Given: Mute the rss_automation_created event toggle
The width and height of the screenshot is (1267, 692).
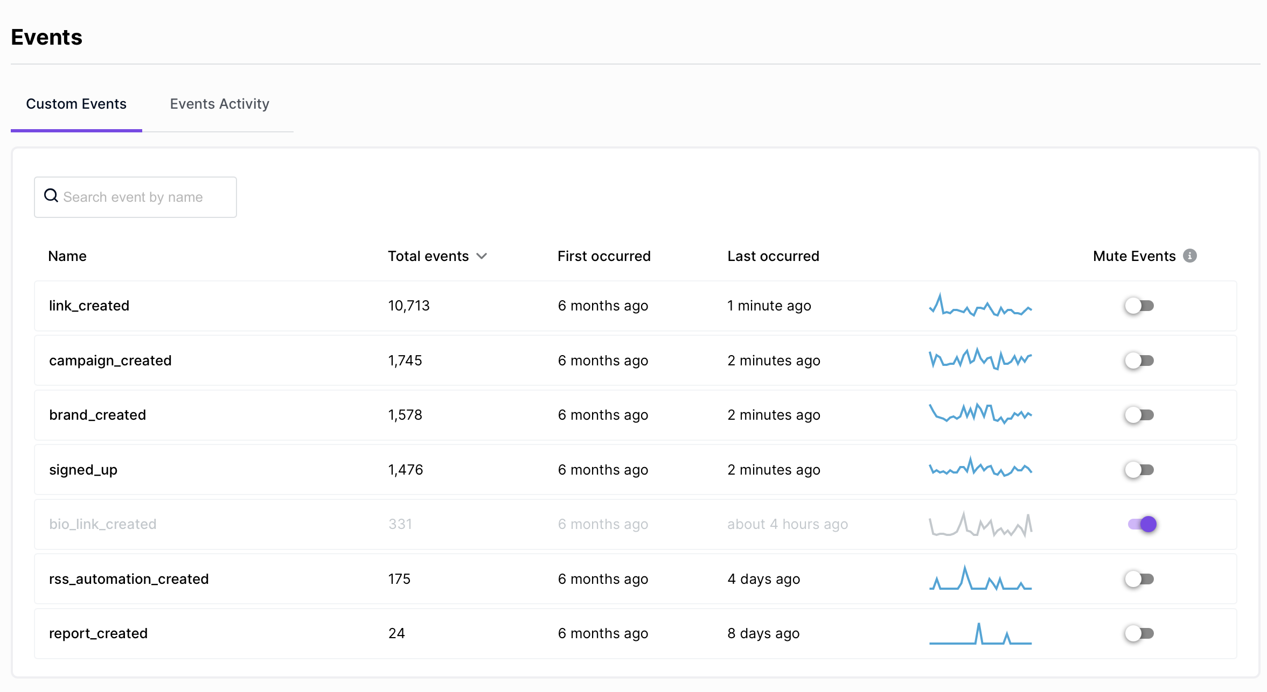Looking at the screenshot, I should [1139, 579].
